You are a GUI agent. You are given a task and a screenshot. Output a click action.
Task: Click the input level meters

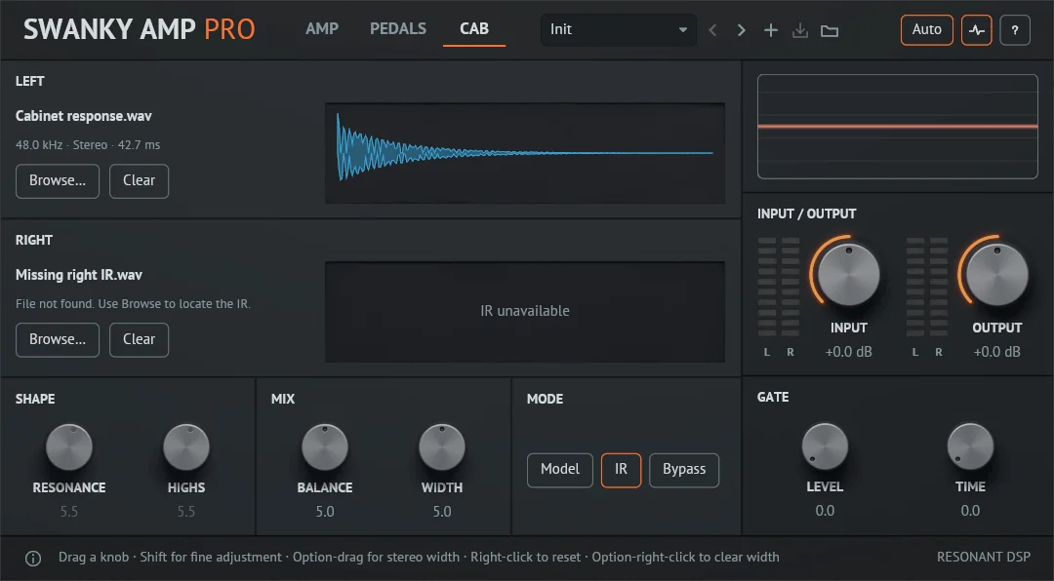[779, 287]
